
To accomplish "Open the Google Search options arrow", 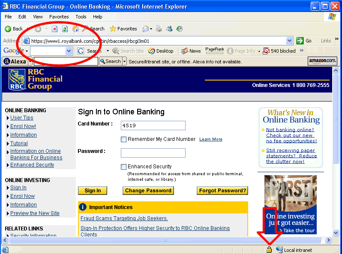I will coord(108,51).
